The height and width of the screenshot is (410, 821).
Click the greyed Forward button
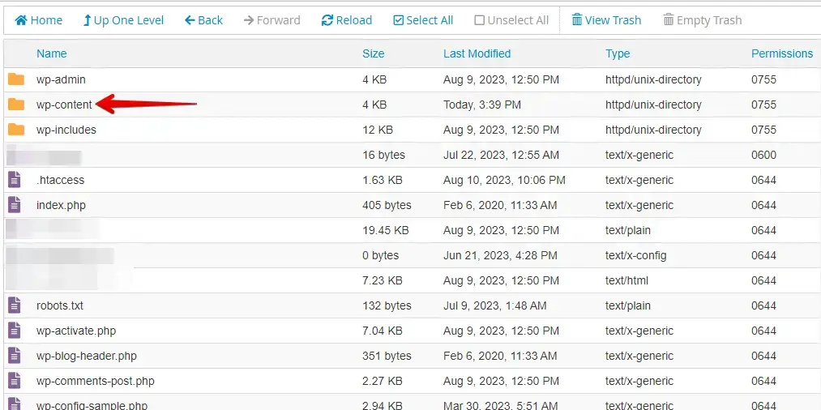(x=272, y=20)
